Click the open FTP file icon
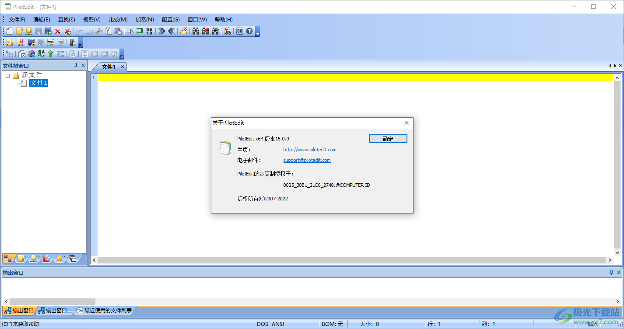 point(29,31)
